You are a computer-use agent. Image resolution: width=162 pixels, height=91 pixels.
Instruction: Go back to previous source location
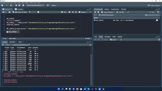[3, 12]
